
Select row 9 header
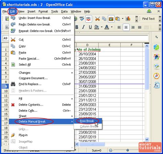[x=5, y=86]
